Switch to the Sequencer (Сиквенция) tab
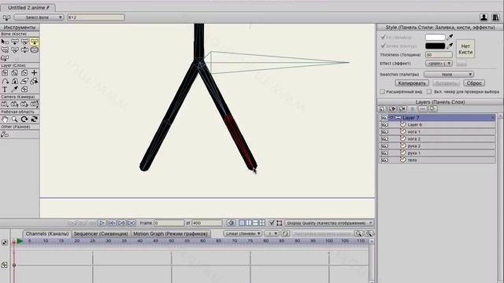504x283 pixels. [101, 233]
